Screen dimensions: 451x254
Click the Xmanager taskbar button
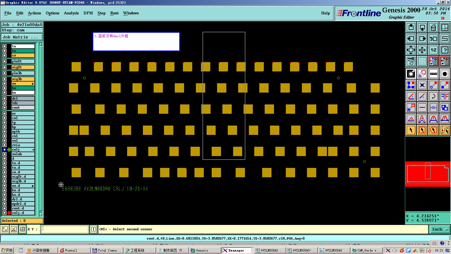237,250
